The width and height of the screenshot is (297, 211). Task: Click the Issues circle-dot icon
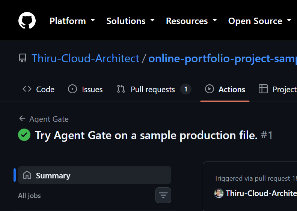coord(72,89)
